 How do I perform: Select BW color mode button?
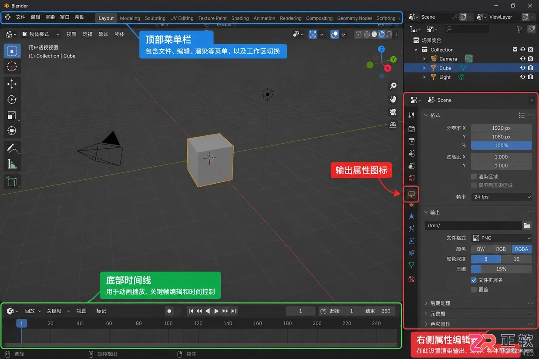coord(481,249)
